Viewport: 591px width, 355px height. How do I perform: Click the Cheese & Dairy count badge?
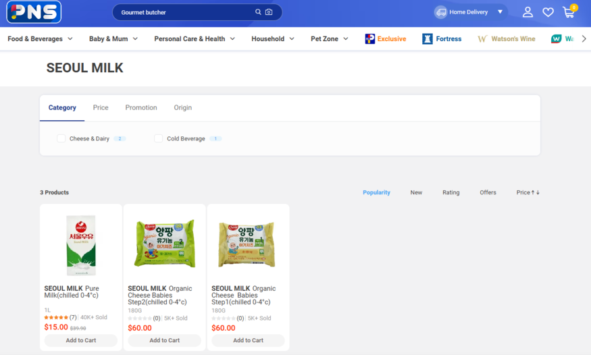point(120,138)
